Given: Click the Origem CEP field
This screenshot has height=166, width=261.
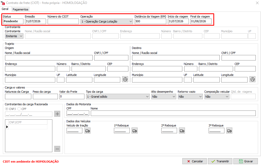Looking at the screenshot, I should click(x=118, y=69).
